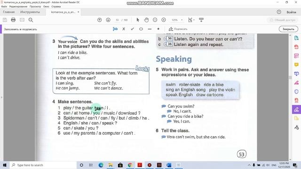Switch to the Инструменты tab

click(30, 12)
